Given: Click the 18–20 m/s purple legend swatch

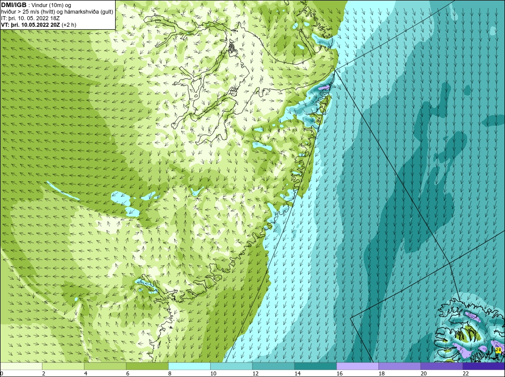Looking at the screenshot, I should click(399, 366).
